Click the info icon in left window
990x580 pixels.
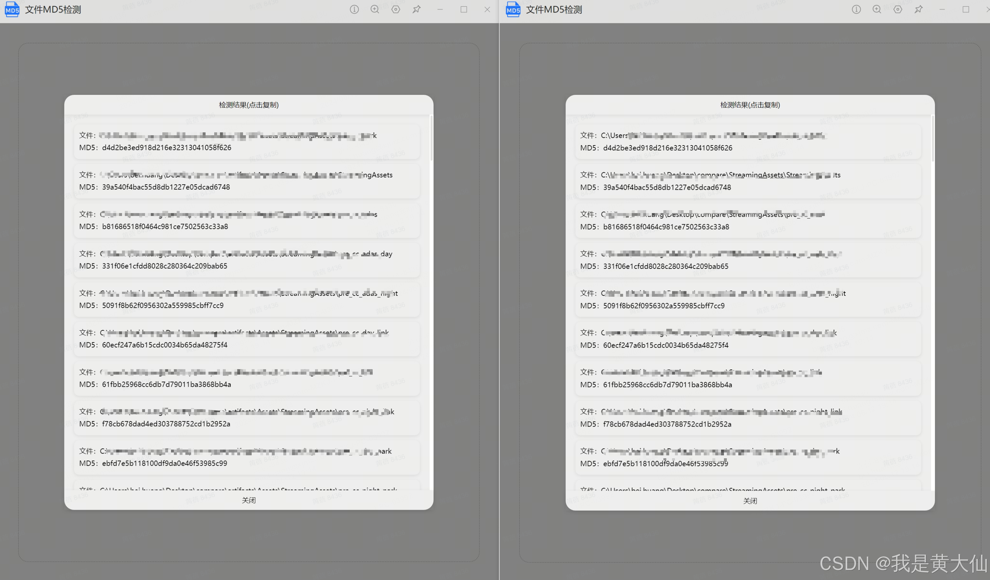(x=354, y=9)
